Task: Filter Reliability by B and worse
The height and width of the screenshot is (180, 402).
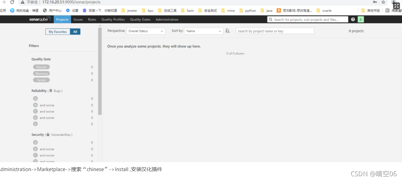Action: coord(44,105)
